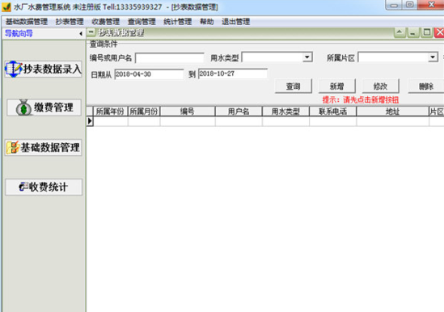Click the 编号 column header

pyautogui.click(x=188, y=112)
